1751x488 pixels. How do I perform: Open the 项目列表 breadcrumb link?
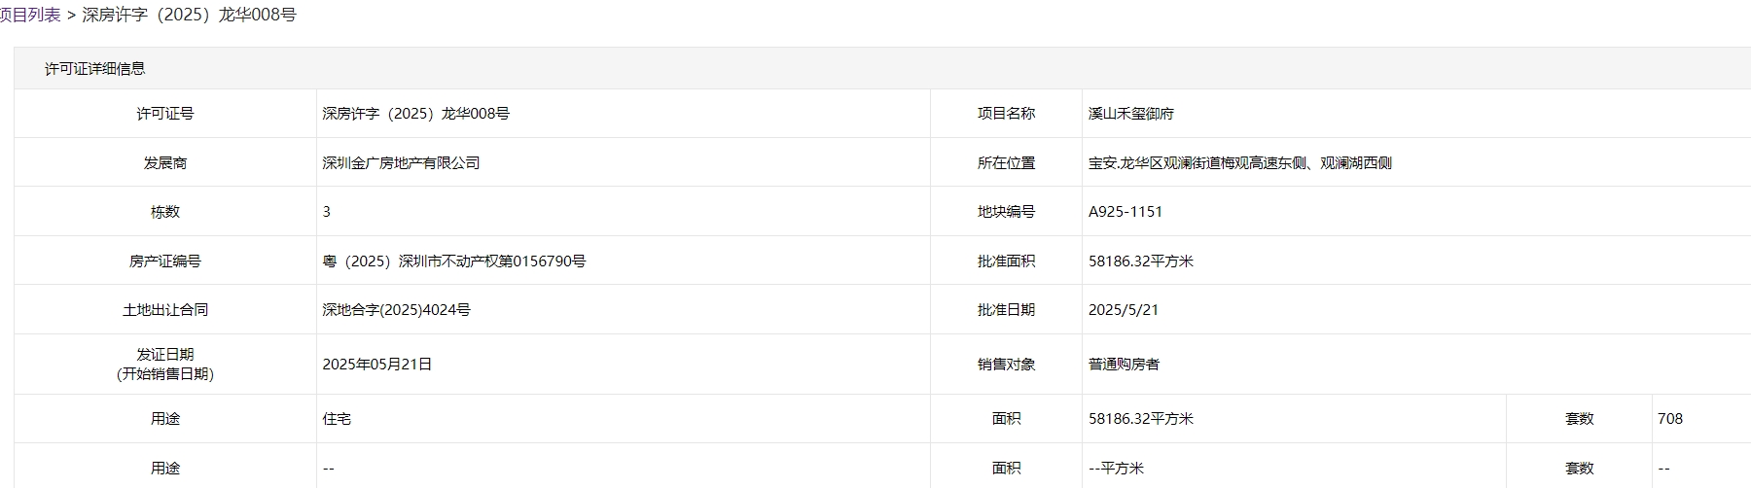coord(30,15)
